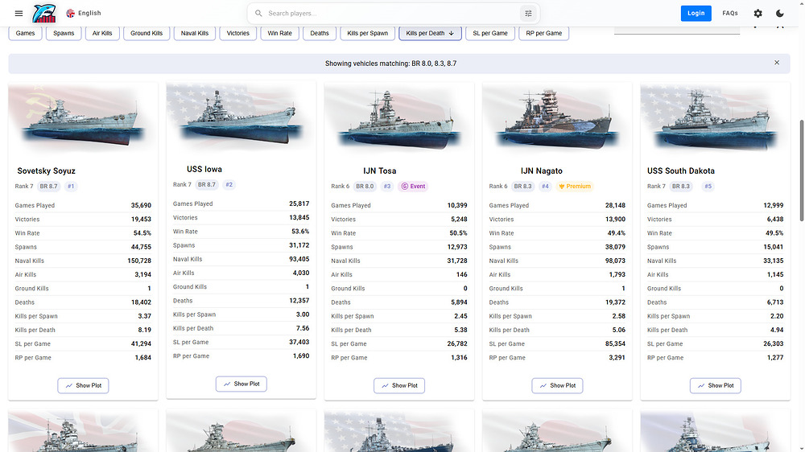Viewport: 805px width, 452px height.
Task: Open the FAQs page
Action: tap(729, 14)
